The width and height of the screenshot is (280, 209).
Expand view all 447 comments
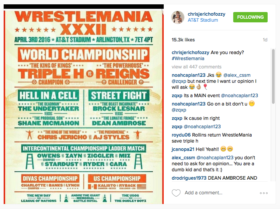196,67
